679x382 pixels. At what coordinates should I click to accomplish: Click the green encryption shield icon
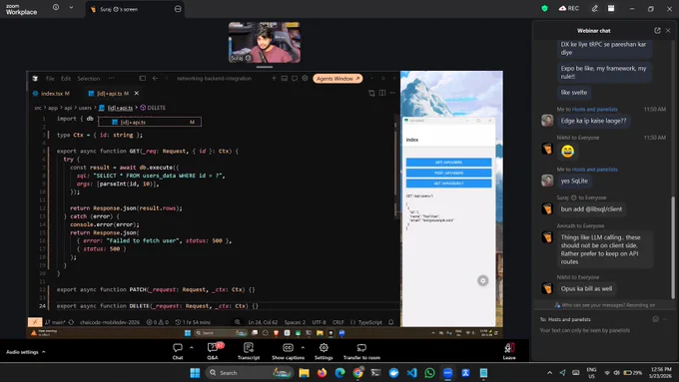pyautogui.click(x=545, y=8)
